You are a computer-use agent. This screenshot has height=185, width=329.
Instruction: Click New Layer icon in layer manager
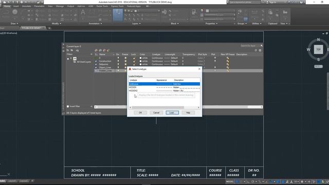96,50
